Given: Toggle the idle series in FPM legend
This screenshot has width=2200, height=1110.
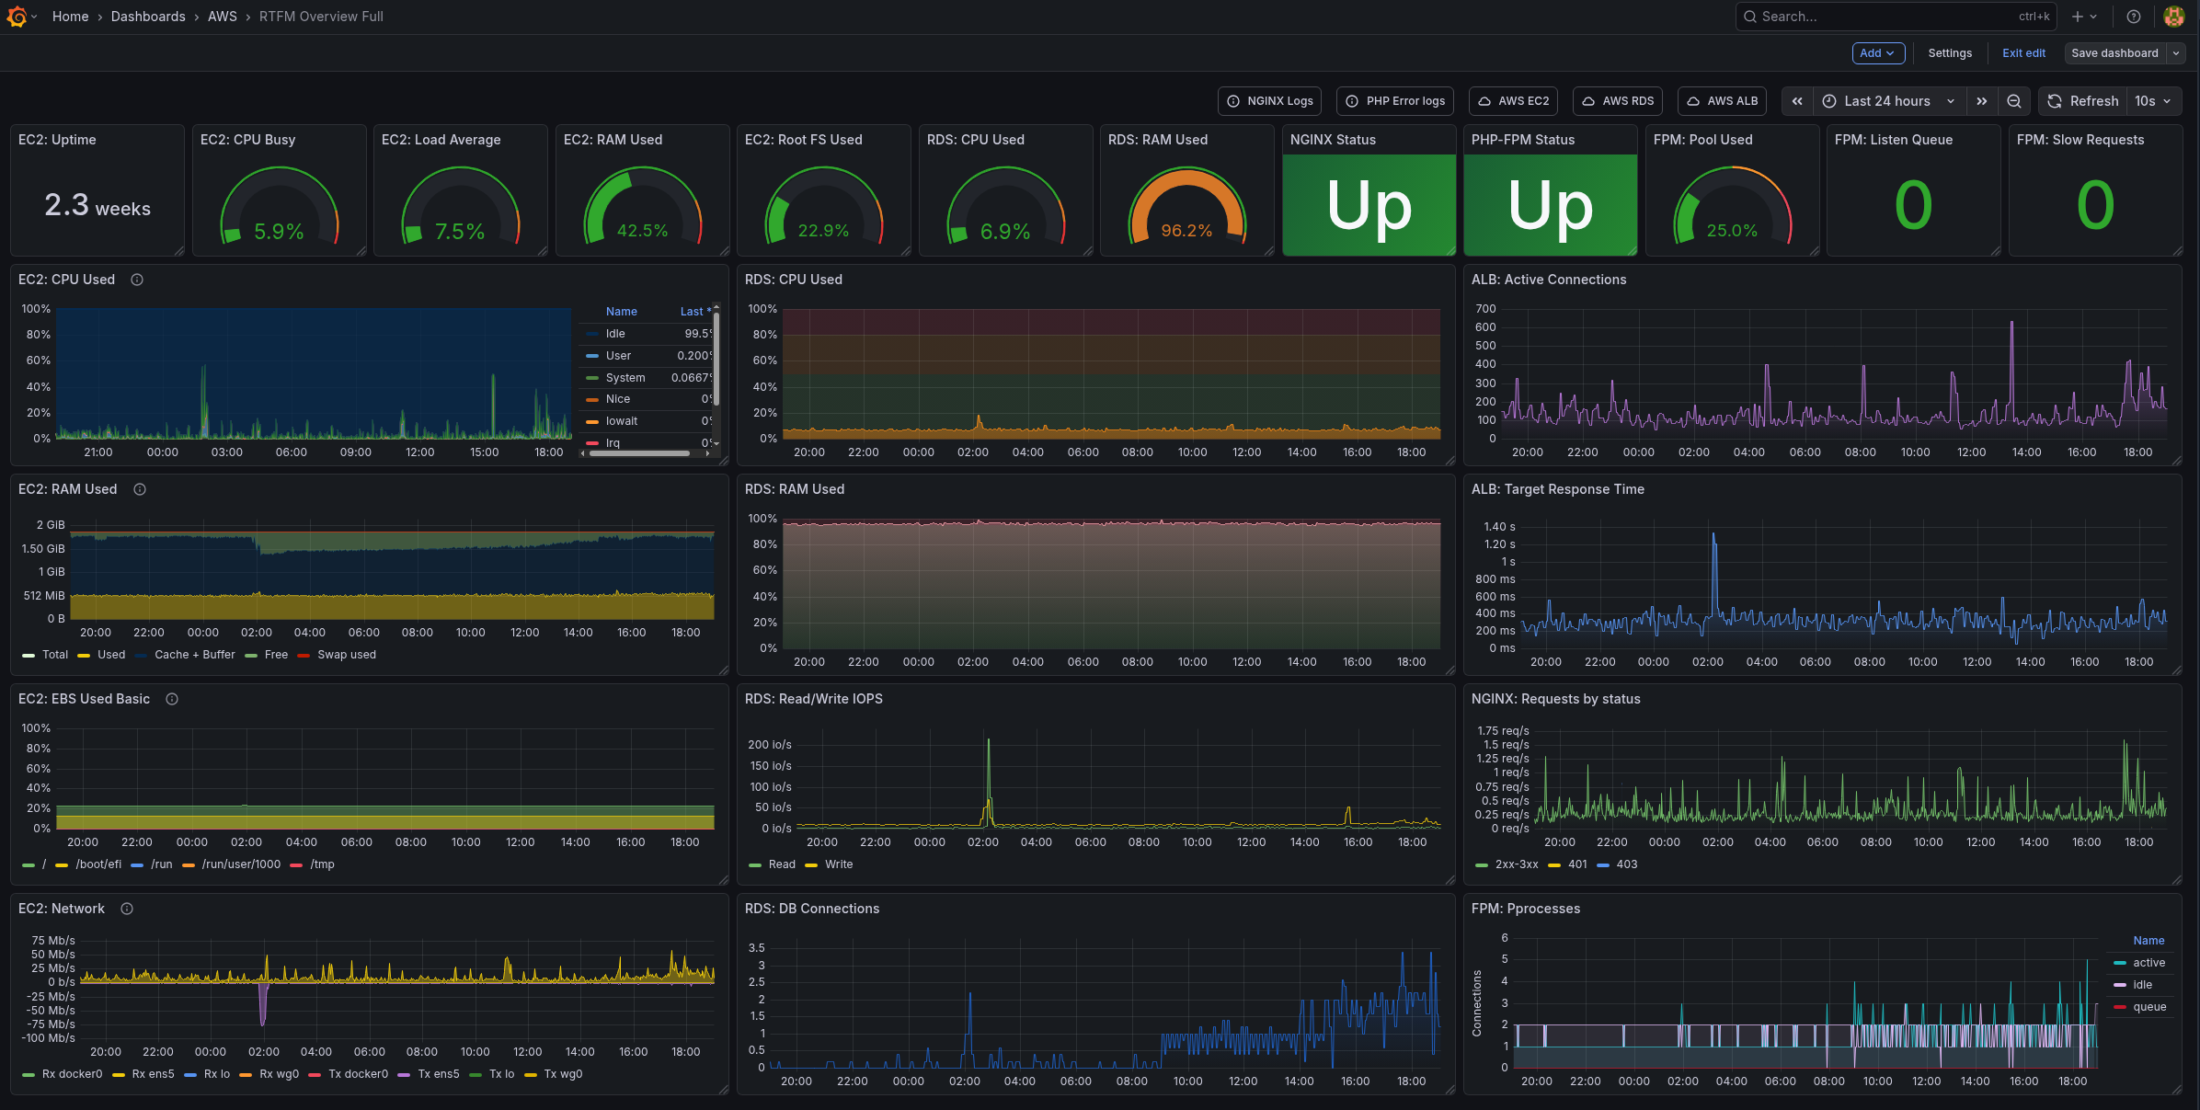Looking at the screenshot, I should (2142, 985).
